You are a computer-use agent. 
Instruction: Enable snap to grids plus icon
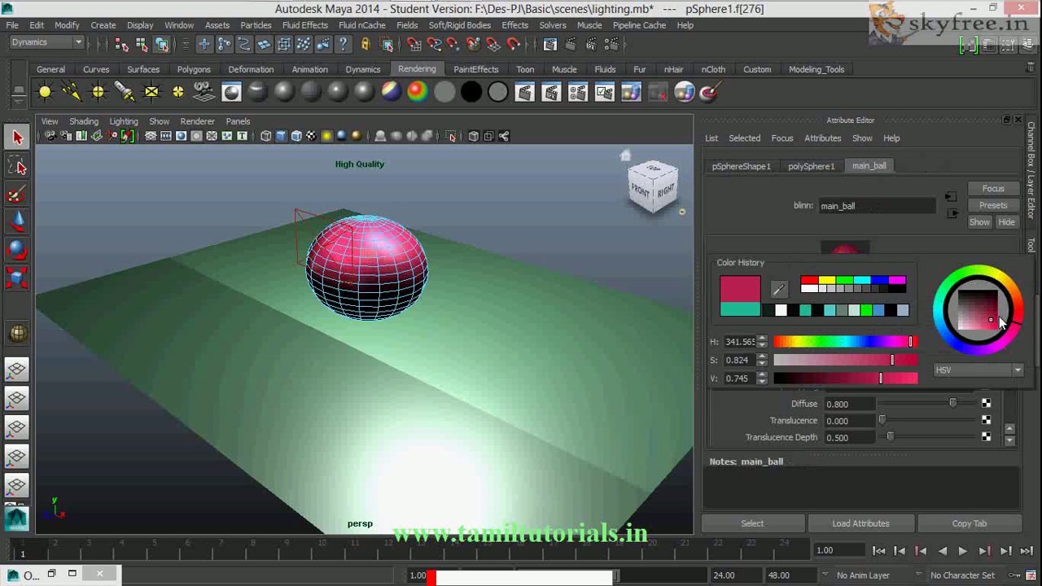point(204,44)
